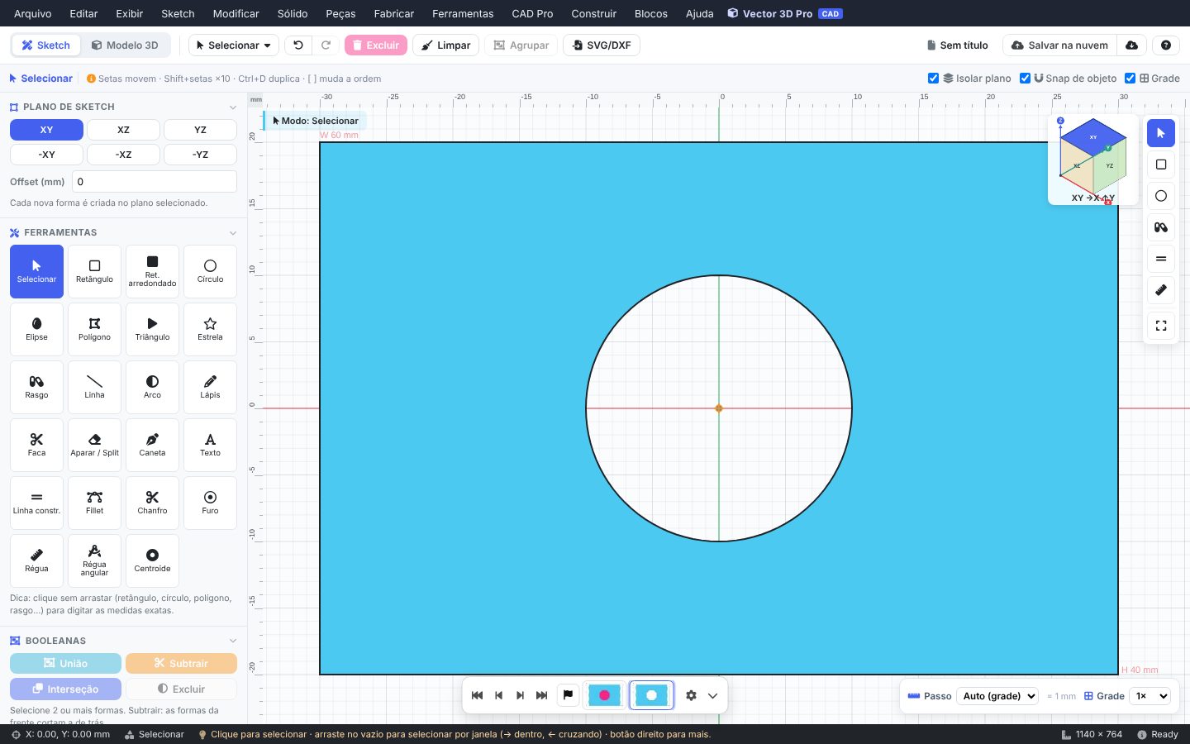Open the Sólido menu
The height and width of the screenshot is (744, 1190).
coord(293,13)
